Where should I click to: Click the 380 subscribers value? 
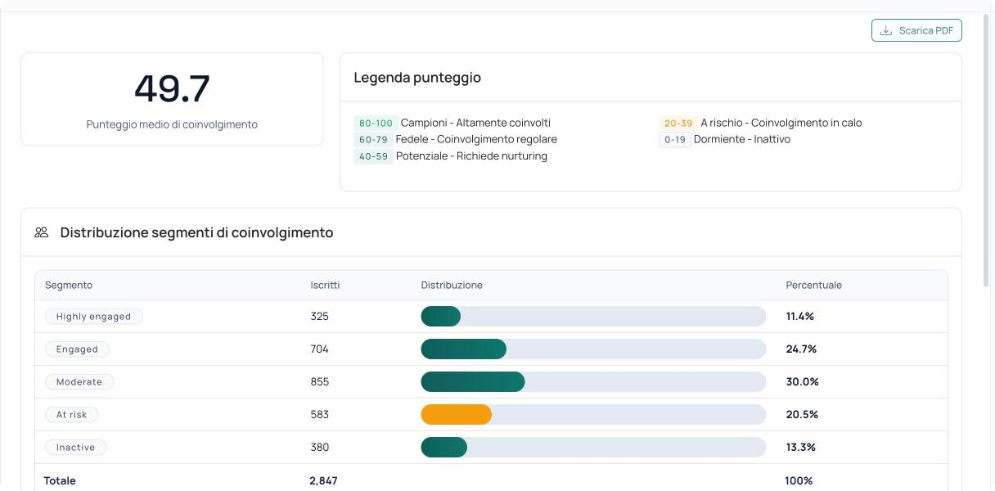coord(319,448)
